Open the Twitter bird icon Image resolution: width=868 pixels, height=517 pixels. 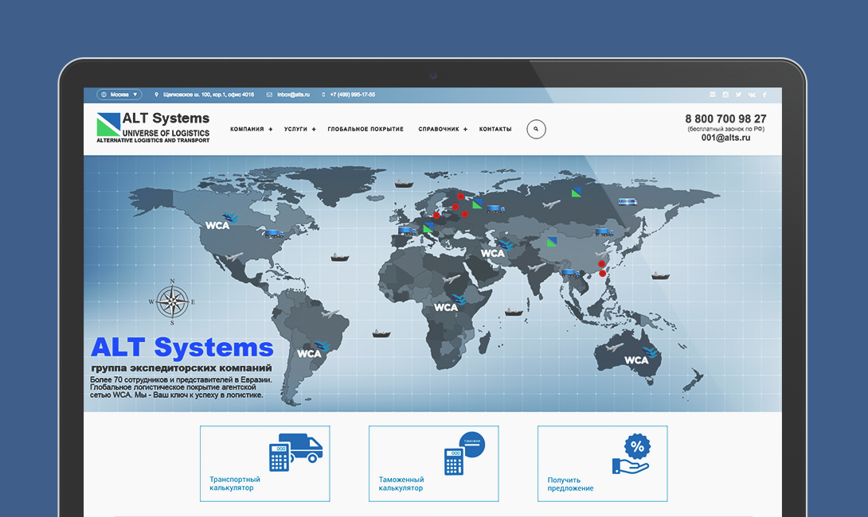pos(738,95)
